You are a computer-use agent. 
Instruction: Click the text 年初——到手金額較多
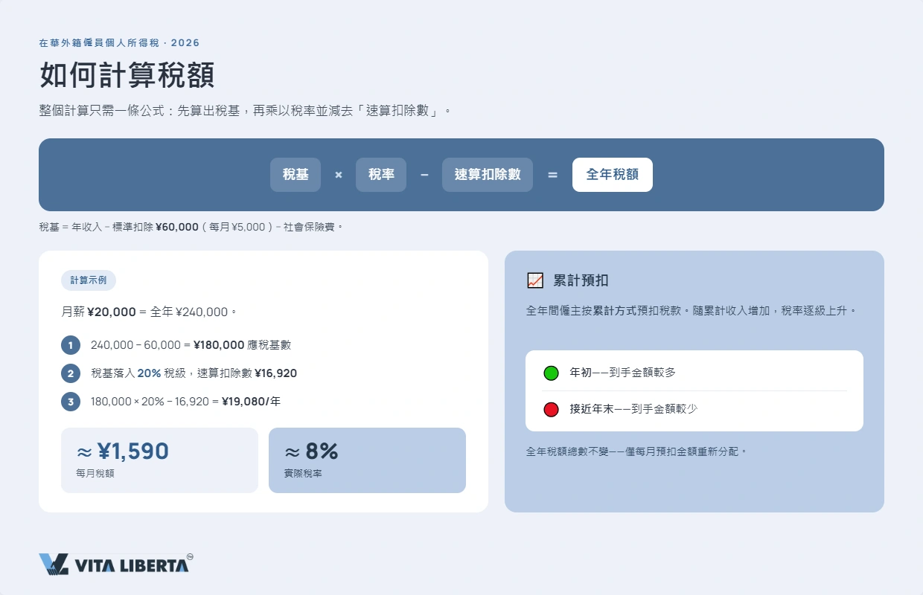623,373
